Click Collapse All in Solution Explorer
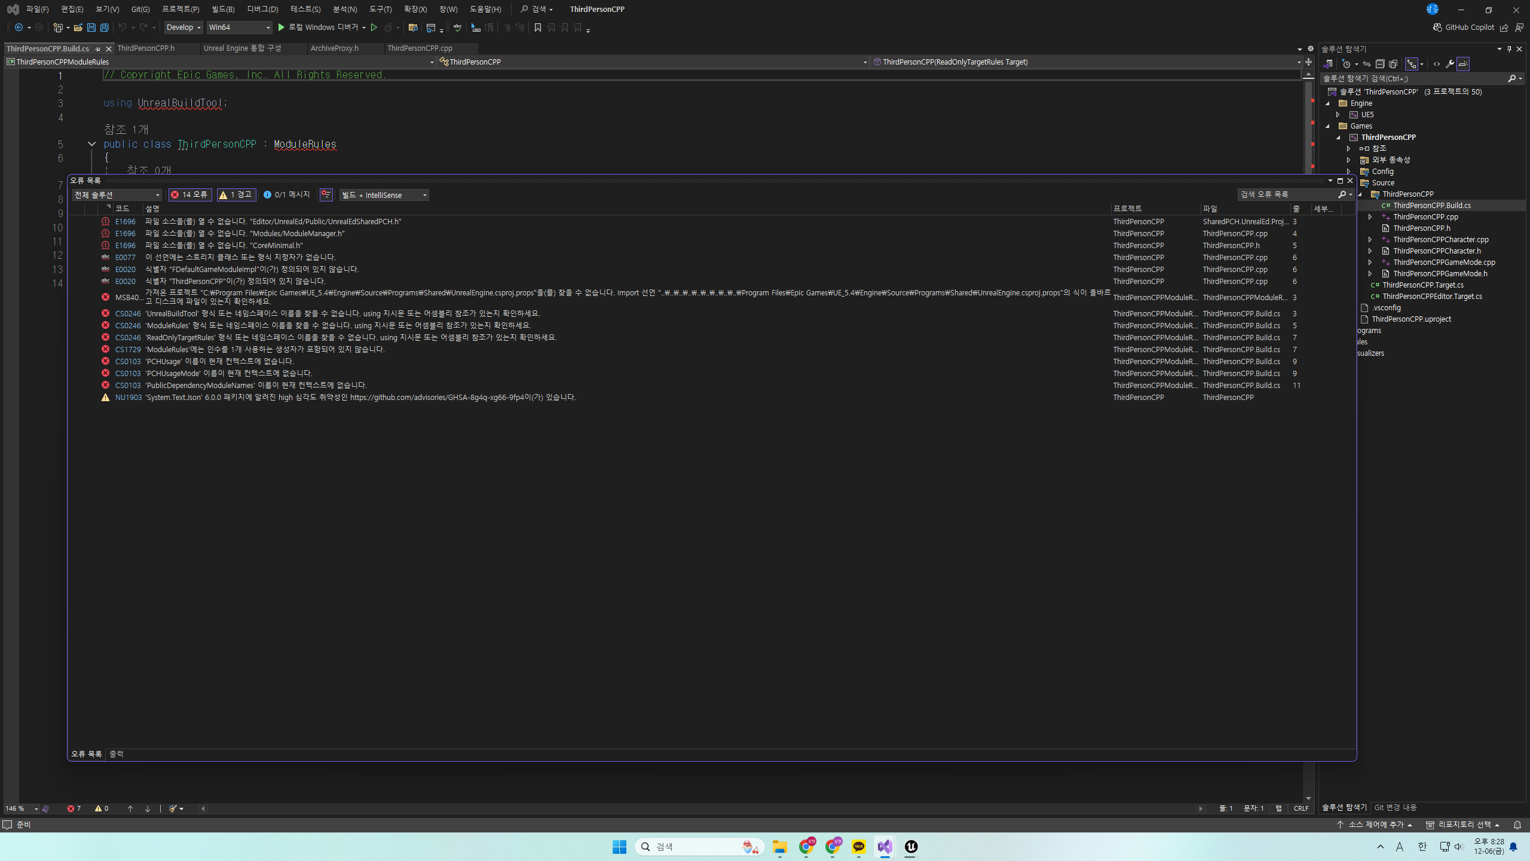 point(1380,64)
